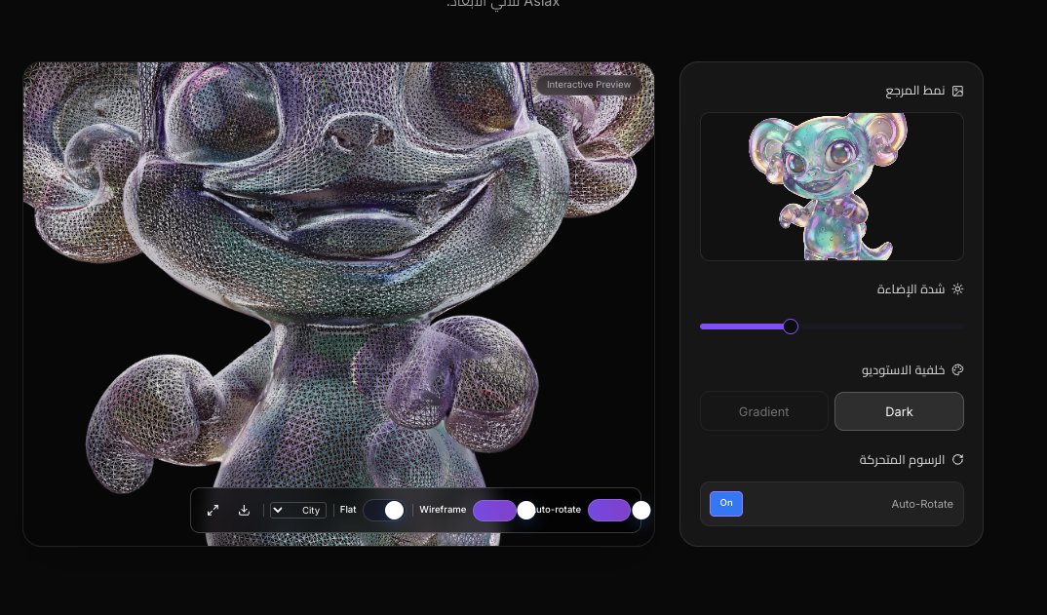Choose the Gradient studio background

(x=764, y=411)
